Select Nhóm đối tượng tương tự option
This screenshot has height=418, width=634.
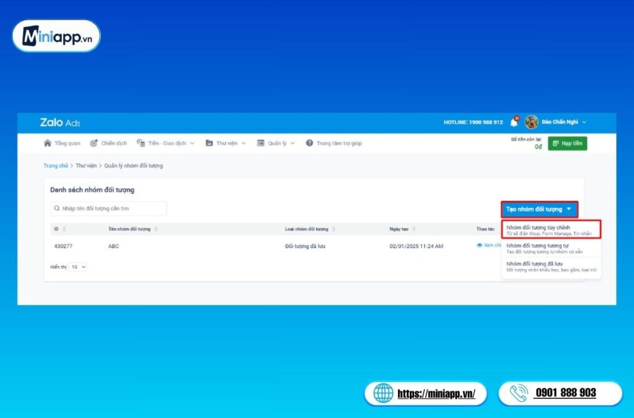click(551, 248)
